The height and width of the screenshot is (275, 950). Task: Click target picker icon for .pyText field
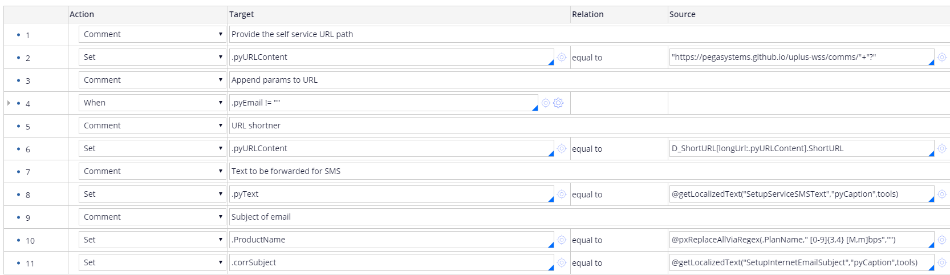(x=562, y=194)
